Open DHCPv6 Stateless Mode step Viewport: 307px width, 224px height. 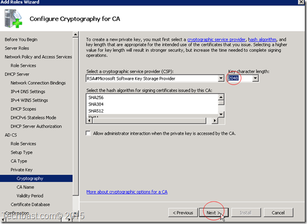[x=33, y=117]
